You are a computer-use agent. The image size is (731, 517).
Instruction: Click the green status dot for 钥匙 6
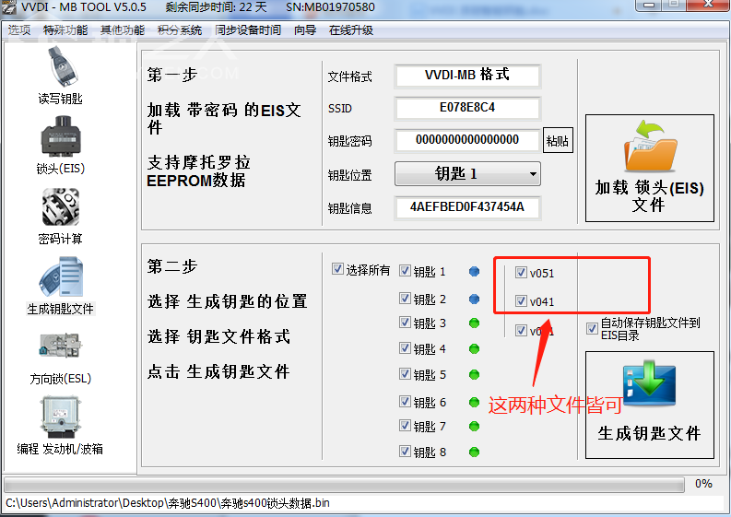(x=474, y=402)
